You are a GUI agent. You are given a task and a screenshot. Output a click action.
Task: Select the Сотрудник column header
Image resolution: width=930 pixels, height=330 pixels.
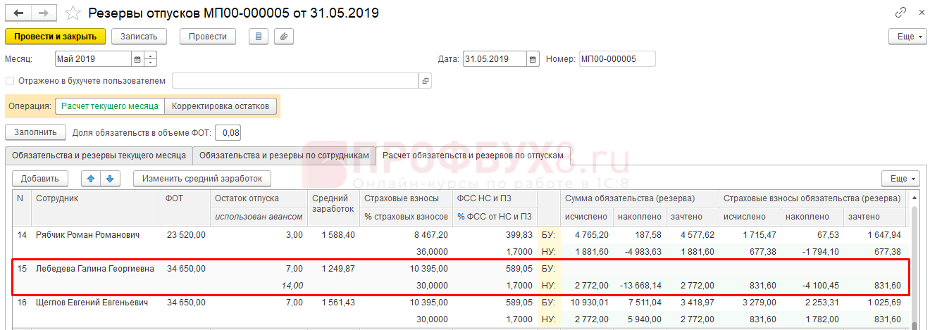(x=97, y=208)
